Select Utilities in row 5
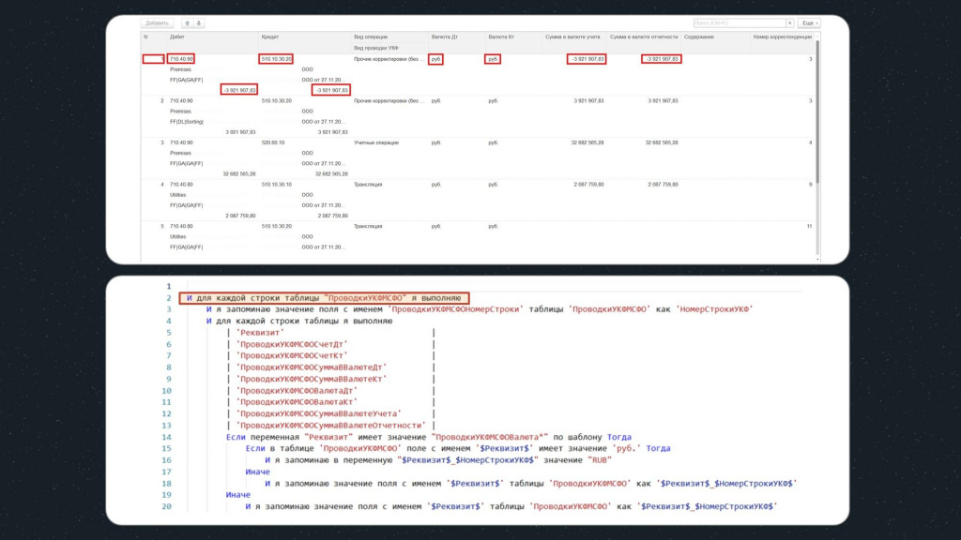The width and height of the screenshot is (961, 540). [x=177, y=236]
